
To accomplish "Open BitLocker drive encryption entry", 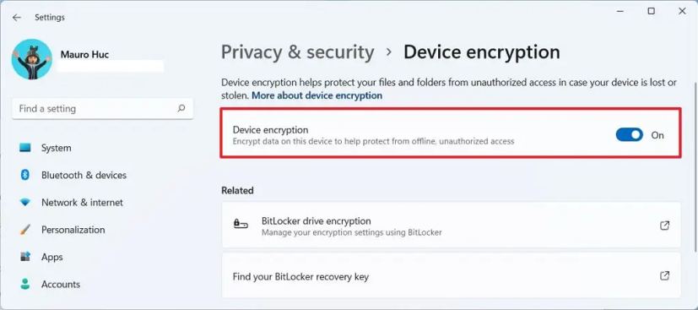I will pyautogui.click(x=451, y=226).
